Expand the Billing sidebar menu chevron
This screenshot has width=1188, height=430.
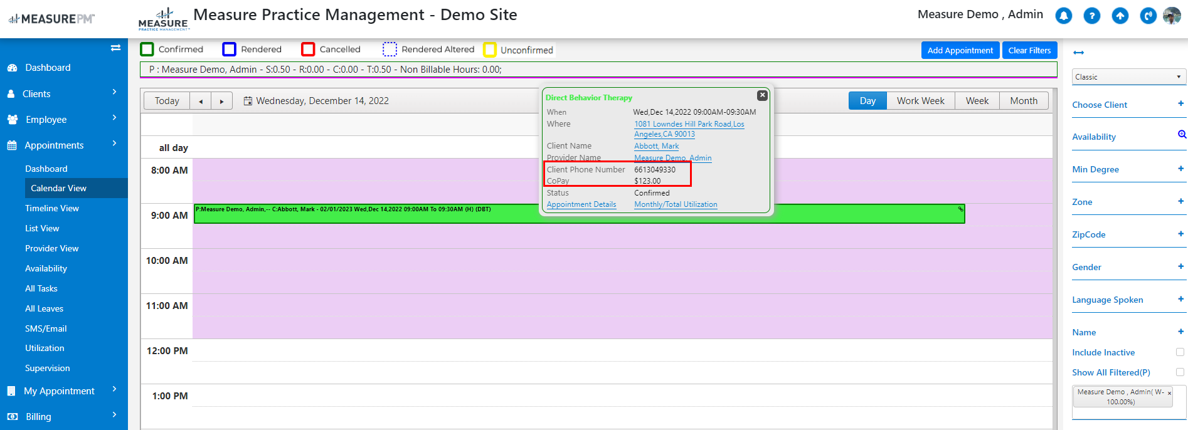(x=114, y=415)
